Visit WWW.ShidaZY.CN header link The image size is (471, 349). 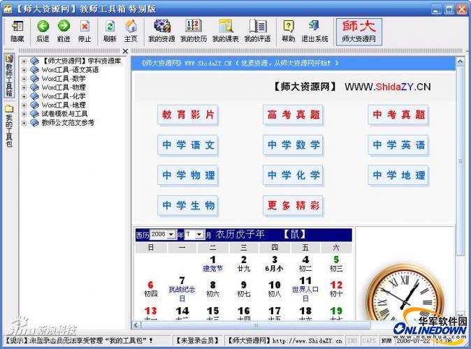pos(388,87)
